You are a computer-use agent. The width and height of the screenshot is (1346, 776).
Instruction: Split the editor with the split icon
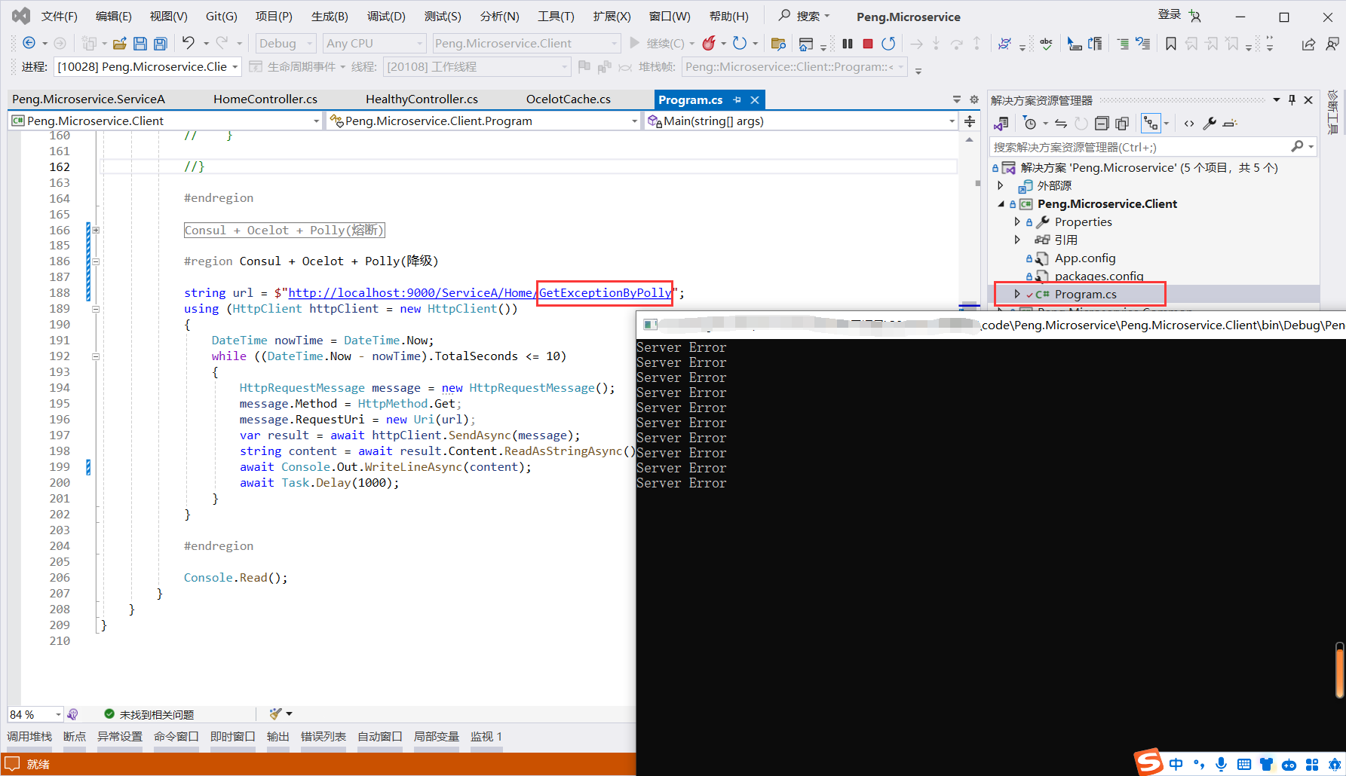pos(970,121)
